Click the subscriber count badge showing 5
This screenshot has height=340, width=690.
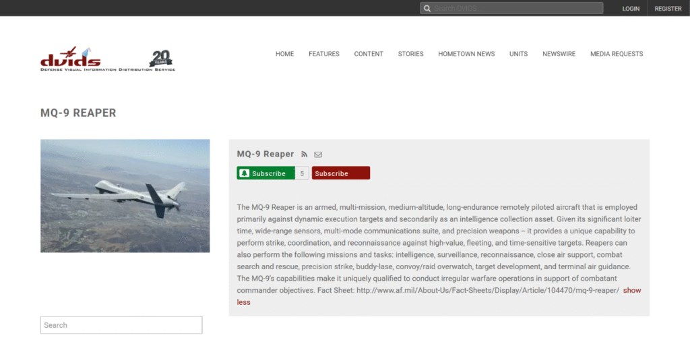pyautogui.click(x=302, y=173)
